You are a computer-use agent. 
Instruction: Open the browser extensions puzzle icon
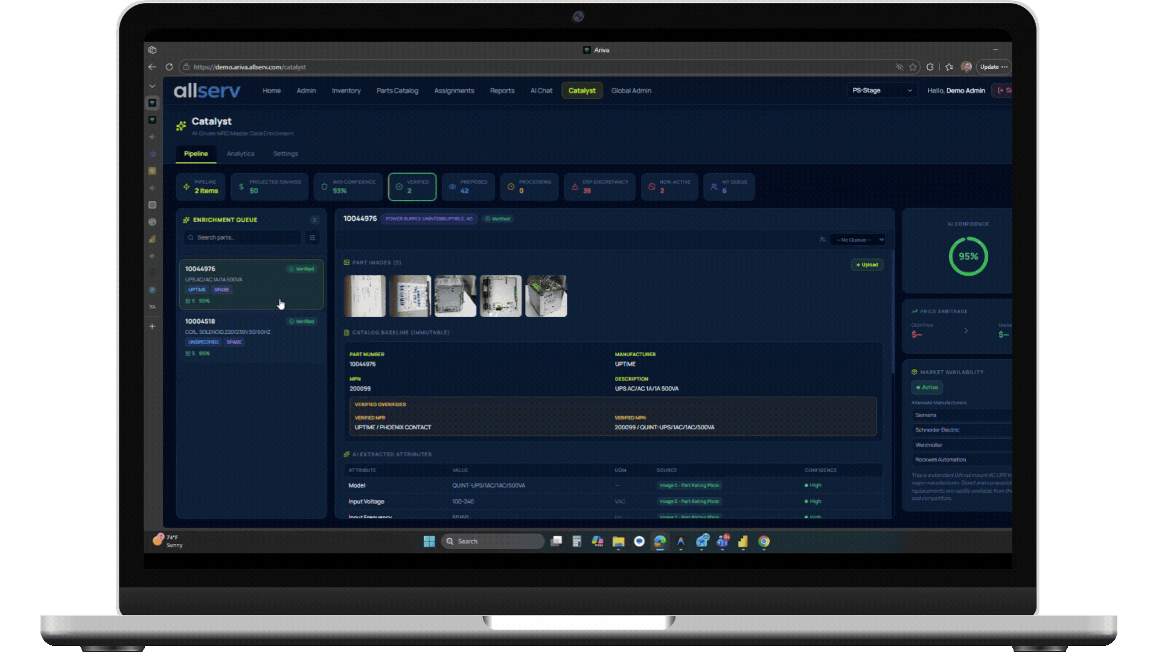[930, 67]
